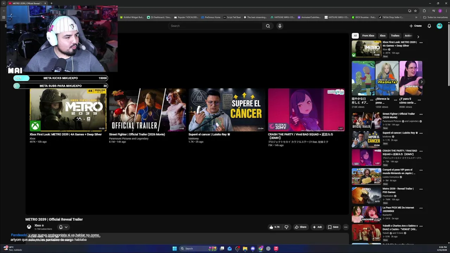Bookmark this page with the star icon
The width and height of the screenshot is (450, 253).
(x=415, y=11)
